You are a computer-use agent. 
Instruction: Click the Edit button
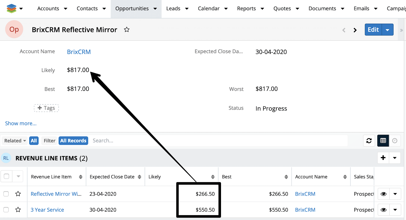(373, 30)
